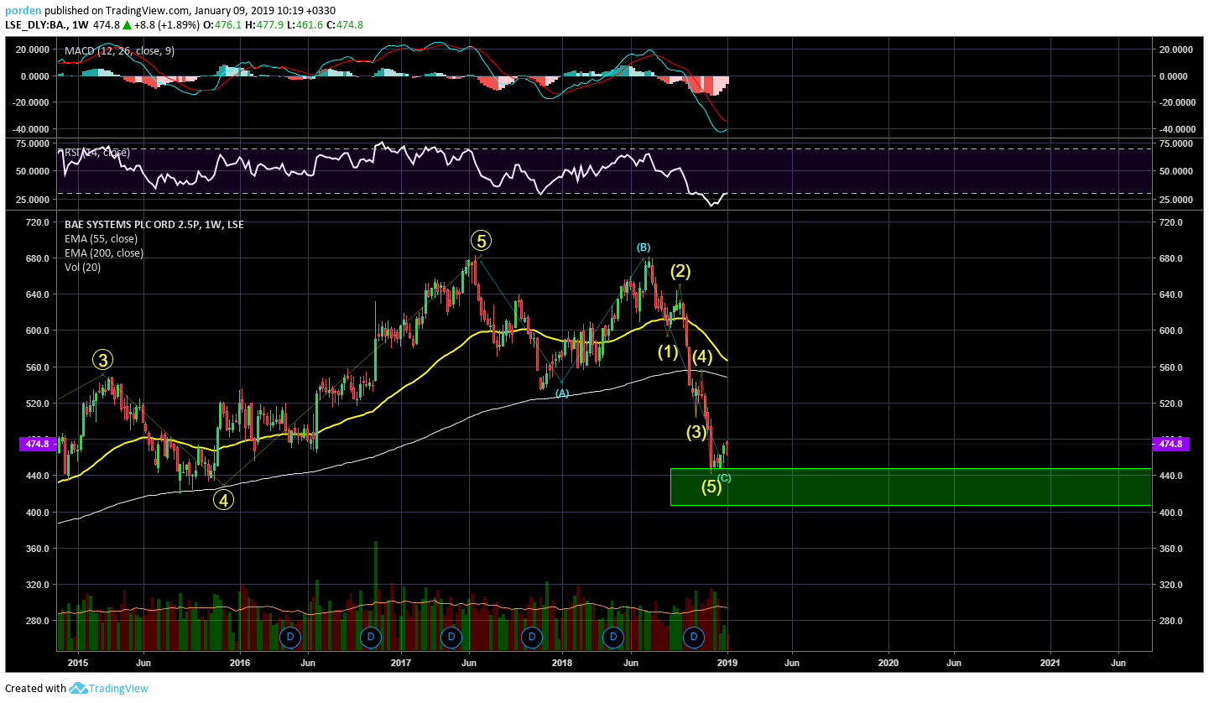Select the dividend D marker nearest October 2018
This screenshot has width=1209, height=703.
[694, 638]
